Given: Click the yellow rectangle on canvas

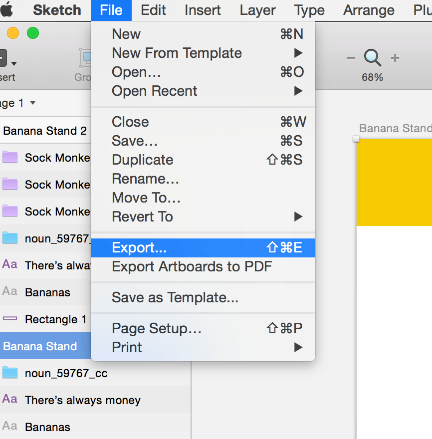Looking at the screenshot, I should [394, 182].
